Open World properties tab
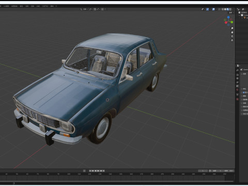 coord(237,90)
